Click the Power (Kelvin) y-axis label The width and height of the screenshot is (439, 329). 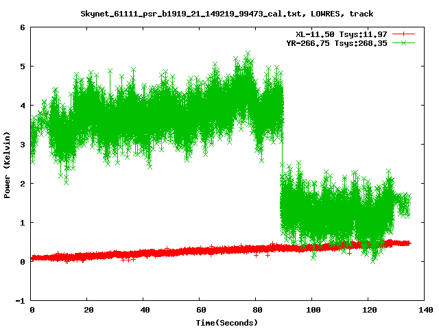click(x=8, y=164)
